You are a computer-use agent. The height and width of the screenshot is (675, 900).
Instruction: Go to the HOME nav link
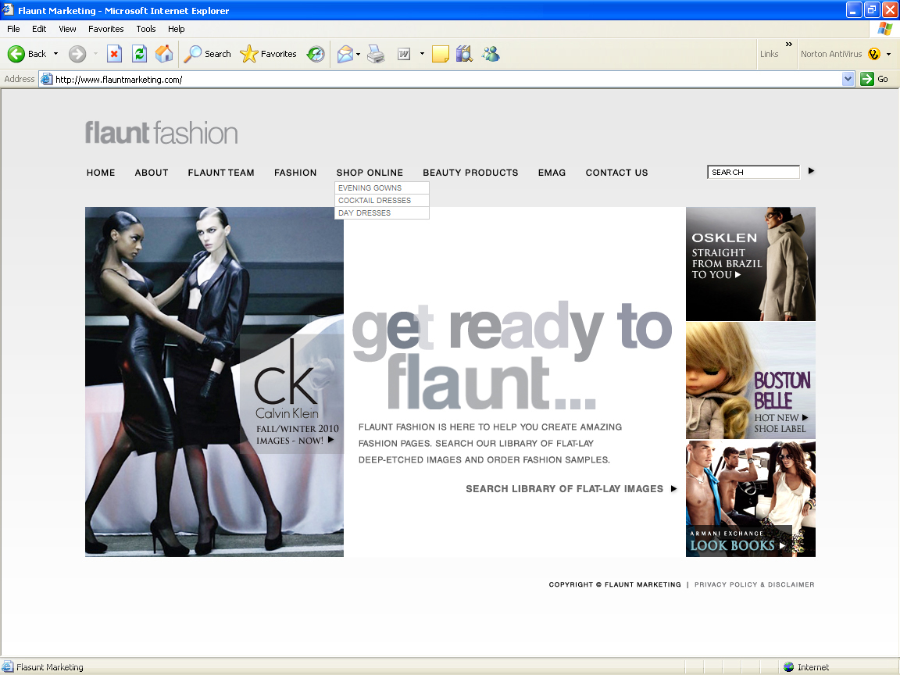pyautogui.click(x=101, y=173)
